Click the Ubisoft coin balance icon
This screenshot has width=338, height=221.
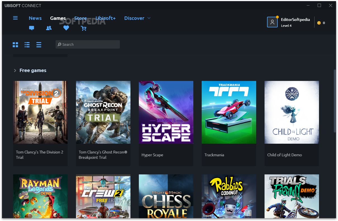pos(319,23)
